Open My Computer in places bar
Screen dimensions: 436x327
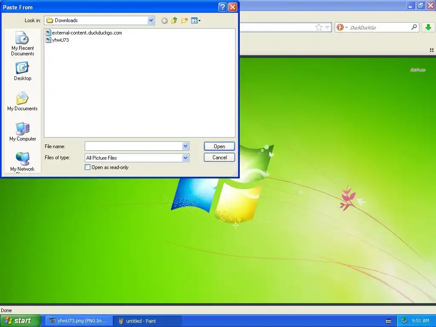coord(23,132)
